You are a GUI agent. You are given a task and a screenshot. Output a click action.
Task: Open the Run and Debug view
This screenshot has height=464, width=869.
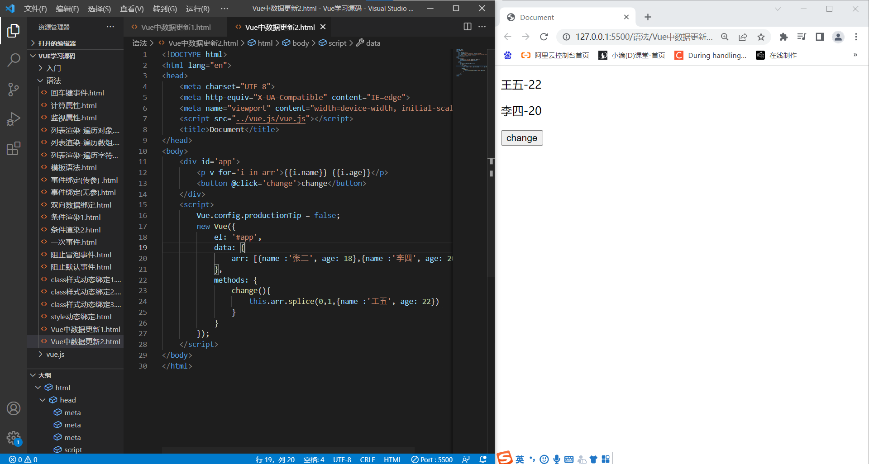tap(14, 119)
